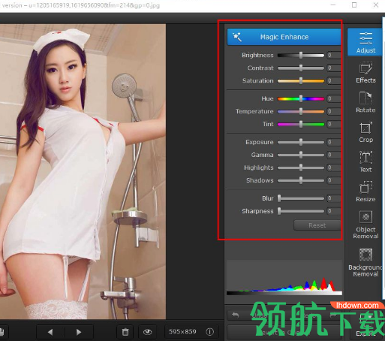Open the Adjust panel tab
The height and width of the screenshot is (341, 385).
[365, 42]
